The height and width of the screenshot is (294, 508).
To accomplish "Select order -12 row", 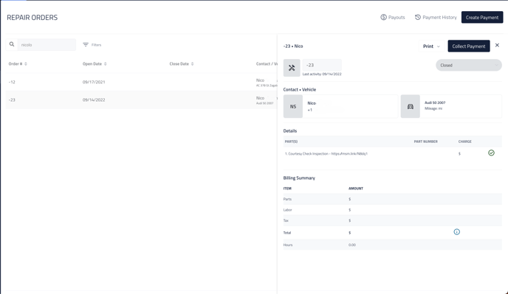I will (x=141, y=82).
